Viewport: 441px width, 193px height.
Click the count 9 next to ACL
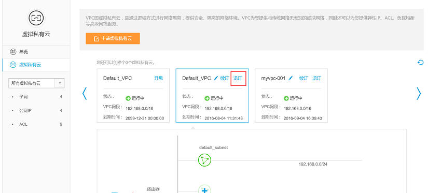click(x=61, y=124)
